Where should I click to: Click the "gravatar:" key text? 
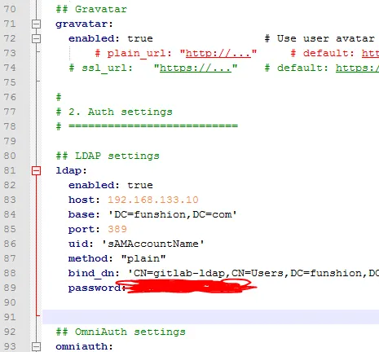coord(84,24)
